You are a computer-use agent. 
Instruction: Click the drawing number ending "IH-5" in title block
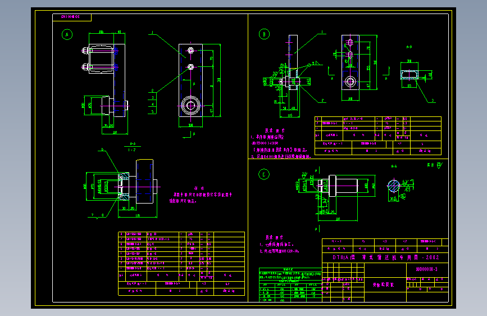coord(427,269)
